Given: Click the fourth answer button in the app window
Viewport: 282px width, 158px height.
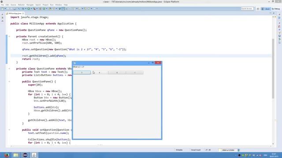Looking at the screenshot, I should [x=135, y=72].
